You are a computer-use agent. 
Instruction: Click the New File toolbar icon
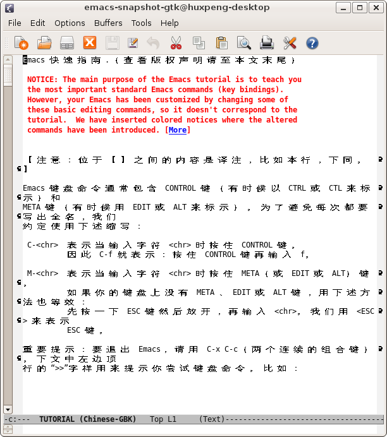pos(21,43)
